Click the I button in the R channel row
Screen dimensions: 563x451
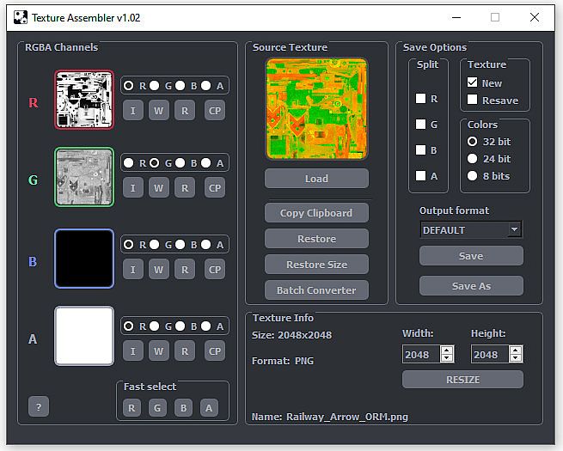tap(133, 110)
